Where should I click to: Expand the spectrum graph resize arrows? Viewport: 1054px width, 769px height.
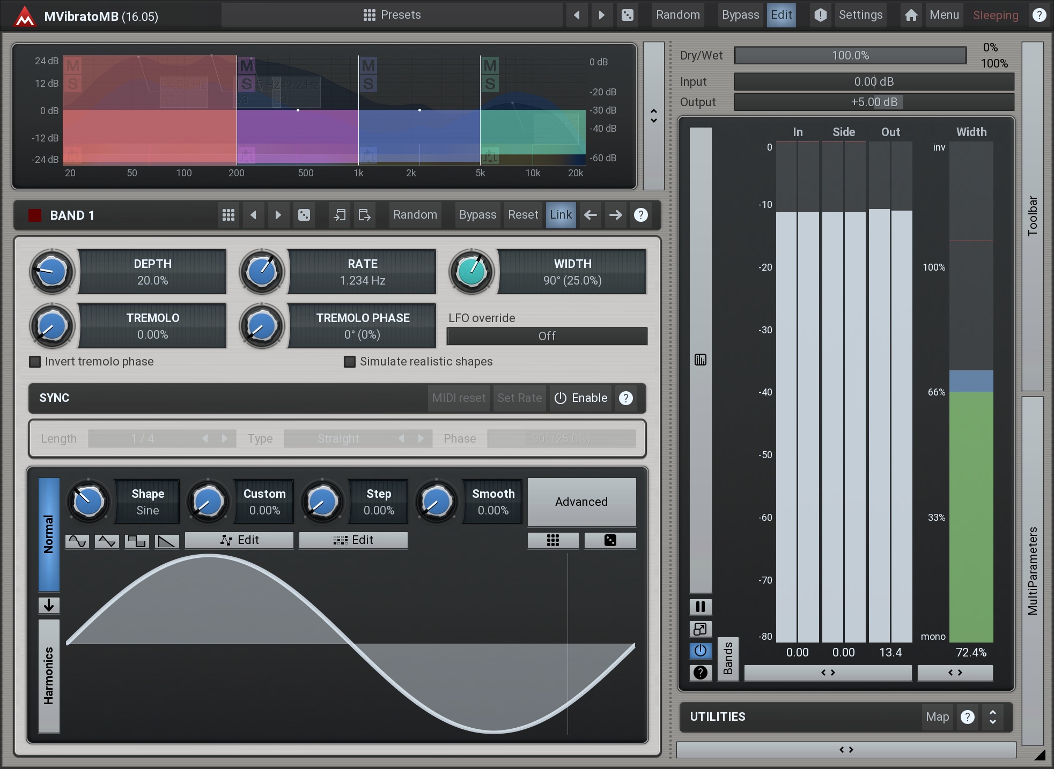(x=653, y=116)
